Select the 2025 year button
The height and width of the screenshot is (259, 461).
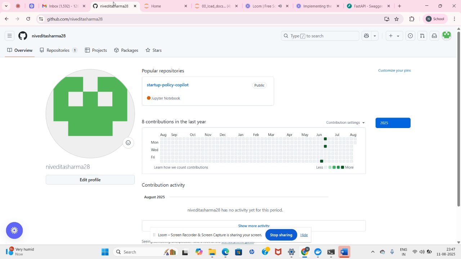[x=393, y=123]
